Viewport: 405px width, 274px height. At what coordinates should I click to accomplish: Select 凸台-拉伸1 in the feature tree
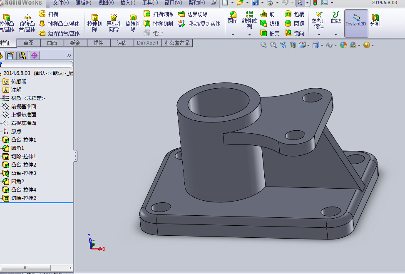tap(23, 139)
